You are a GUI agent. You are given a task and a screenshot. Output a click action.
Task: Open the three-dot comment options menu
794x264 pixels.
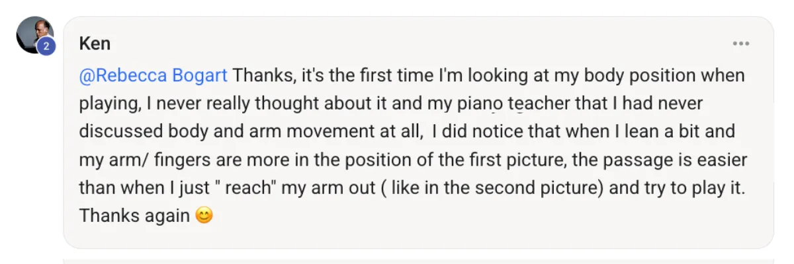[x=740, y=44]
